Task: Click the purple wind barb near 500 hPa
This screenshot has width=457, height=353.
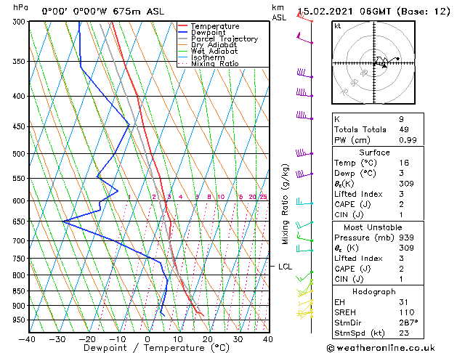Action: 304,153
